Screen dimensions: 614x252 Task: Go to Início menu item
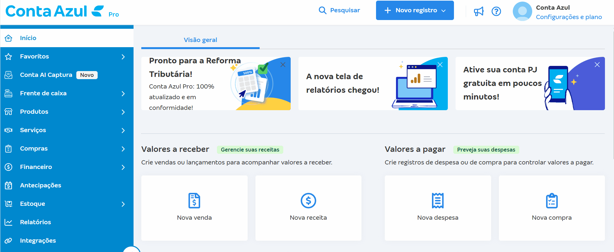[67, 38]
